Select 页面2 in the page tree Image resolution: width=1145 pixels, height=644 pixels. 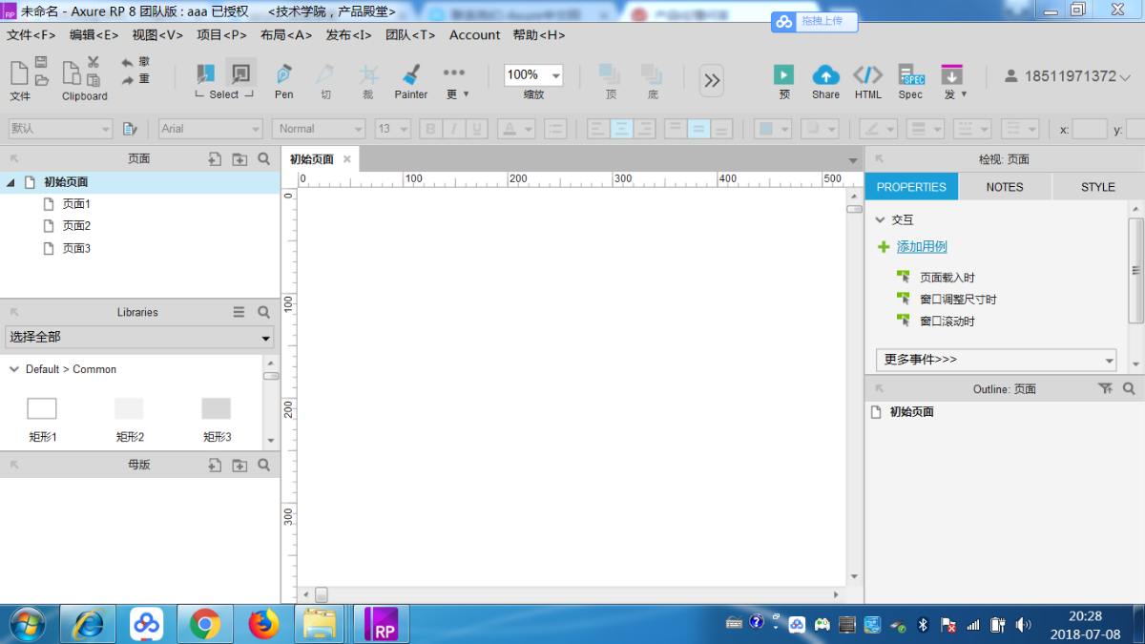point(76,226)
